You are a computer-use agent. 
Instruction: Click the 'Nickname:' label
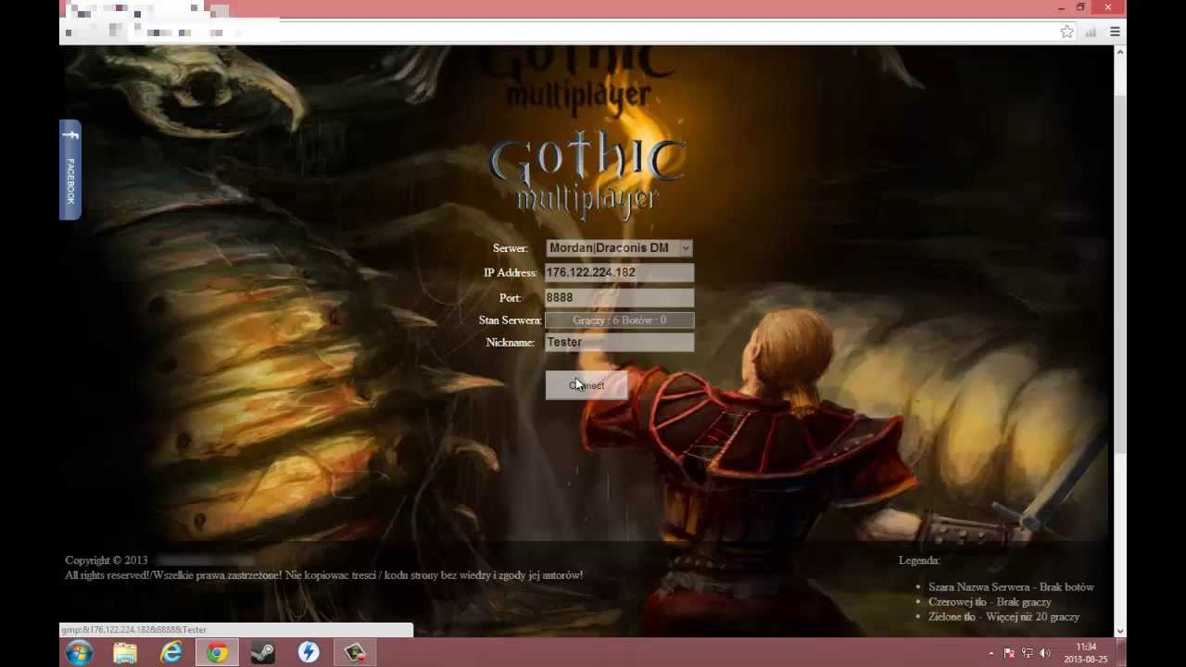click(x=511, y=342)
